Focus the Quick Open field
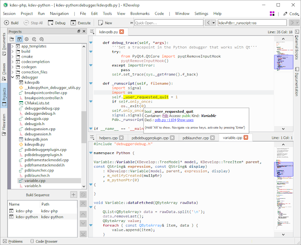 pyautogui.click(x=169, y=23)
